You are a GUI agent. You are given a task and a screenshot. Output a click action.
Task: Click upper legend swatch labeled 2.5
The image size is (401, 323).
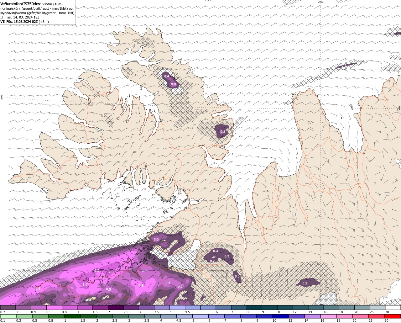pos(131,308)
